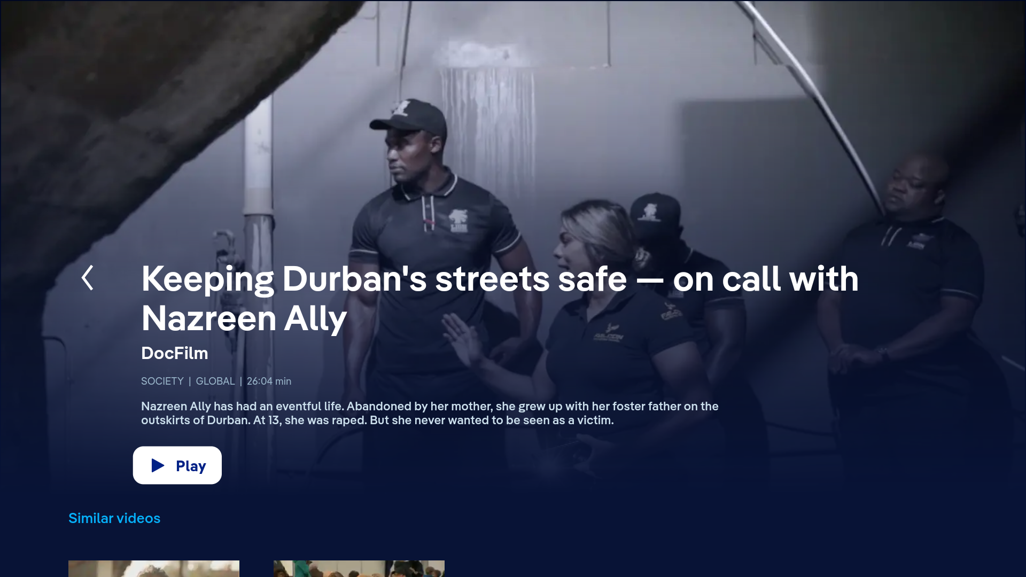Image resolution: width=1026 pixels, height=577 pixels.
Task: Click the description line starting outskirts of Durban
Action: pos(377,420)
